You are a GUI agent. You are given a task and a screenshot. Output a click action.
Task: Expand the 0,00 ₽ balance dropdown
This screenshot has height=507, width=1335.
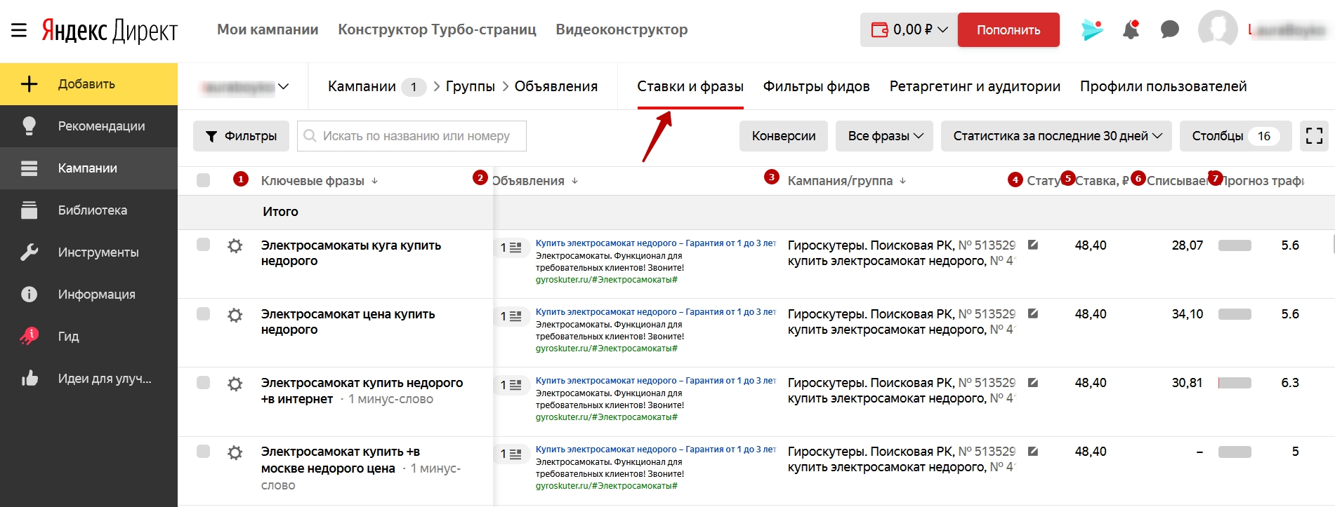[x=909, y=30]
